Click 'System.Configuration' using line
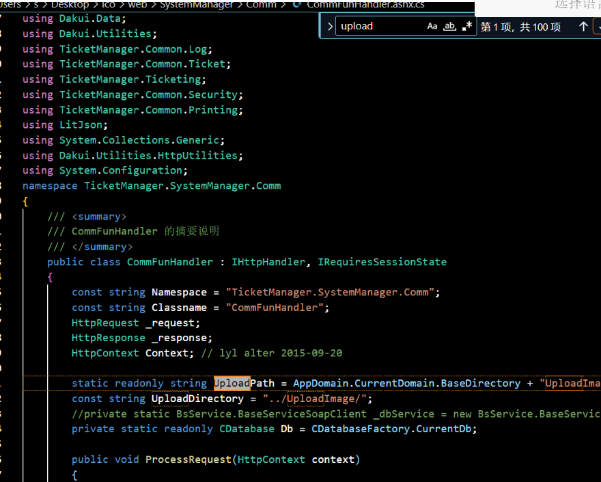601x482 pixels. (x=121, y=170)
